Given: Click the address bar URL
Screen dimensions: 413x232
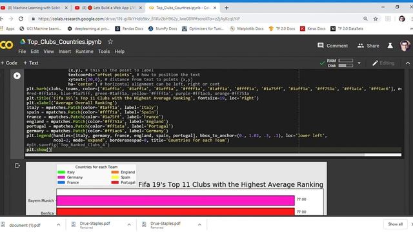Looking at the screenshot, I should (139, 19).
